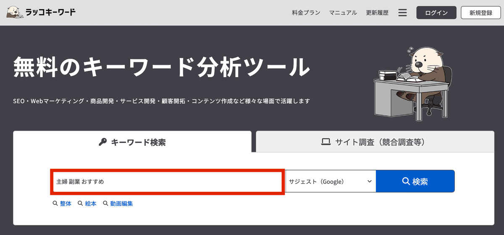Click the 新規登録 button
The width and height of the screenshot is (504, 235).
tap(481, 13)
